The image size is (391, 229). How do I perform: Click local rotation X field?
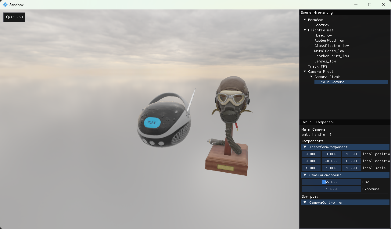(311, 161)
